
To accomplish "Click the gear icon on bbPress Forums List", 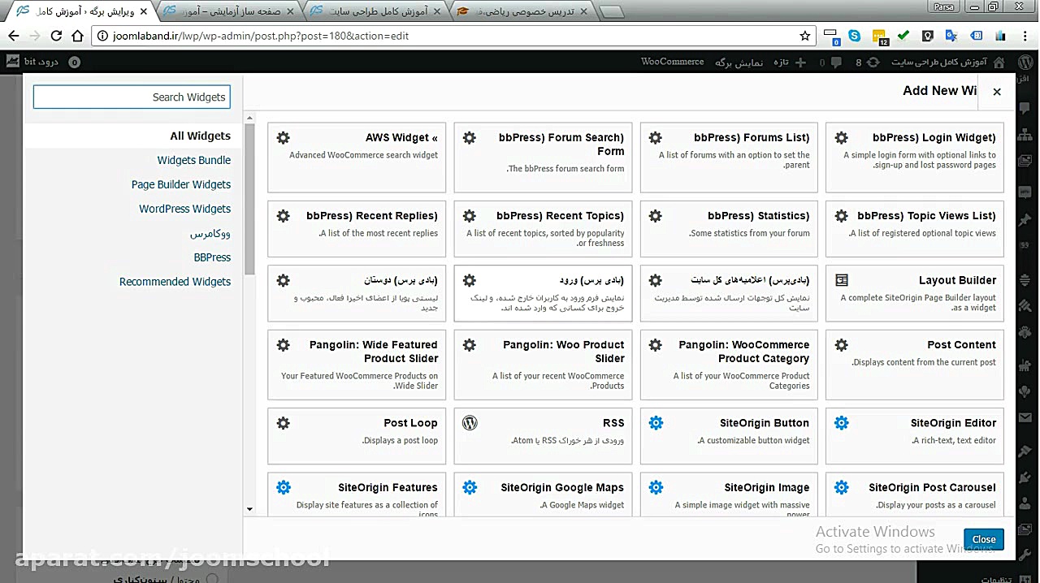I will [656, 138].
